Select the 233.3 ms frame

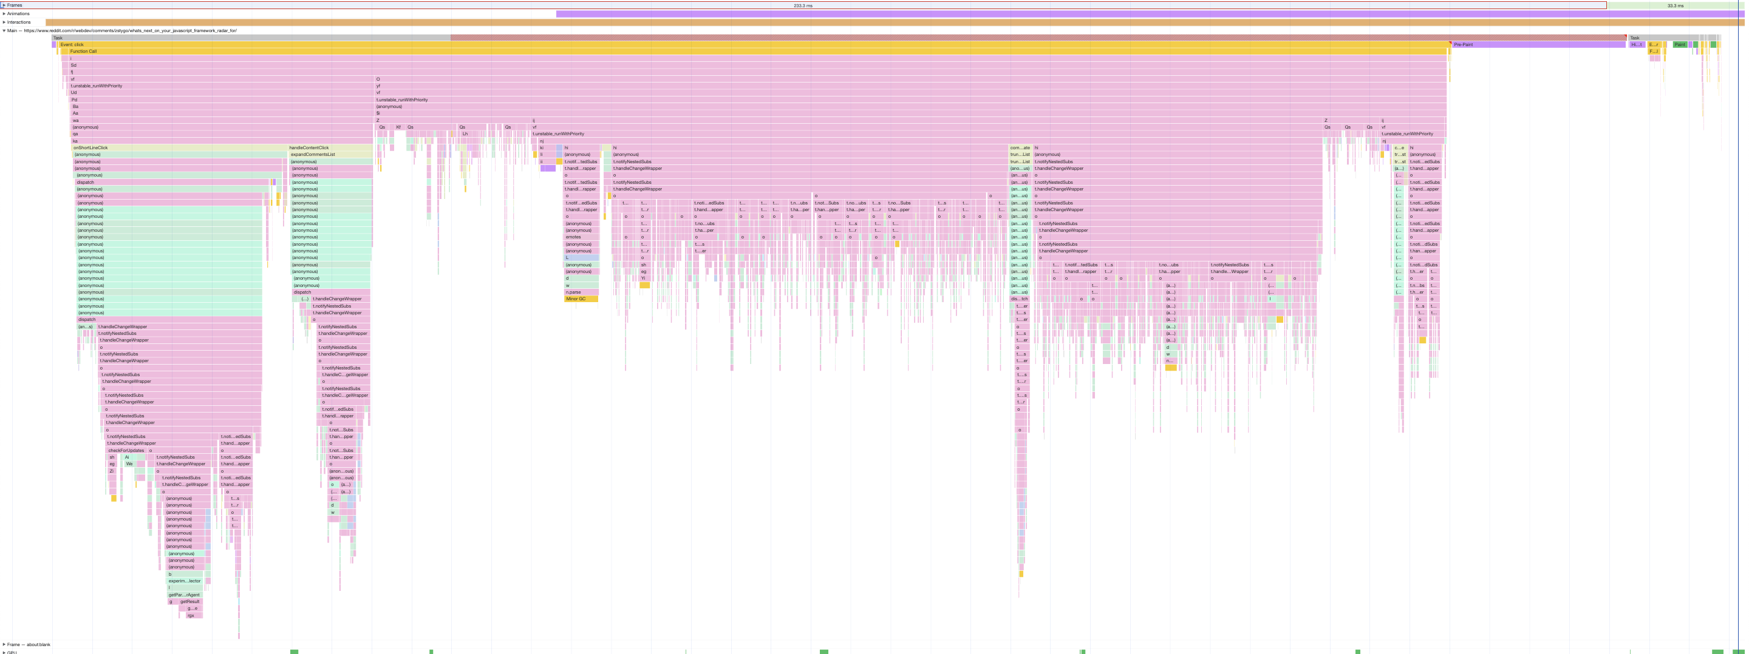tap(802, 5)
